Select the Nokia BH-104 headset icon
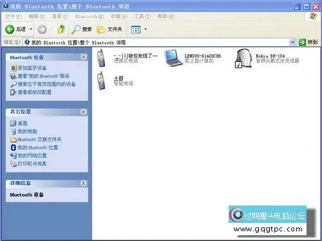Screen dimensions: 322x241 (x=243, y=59)
